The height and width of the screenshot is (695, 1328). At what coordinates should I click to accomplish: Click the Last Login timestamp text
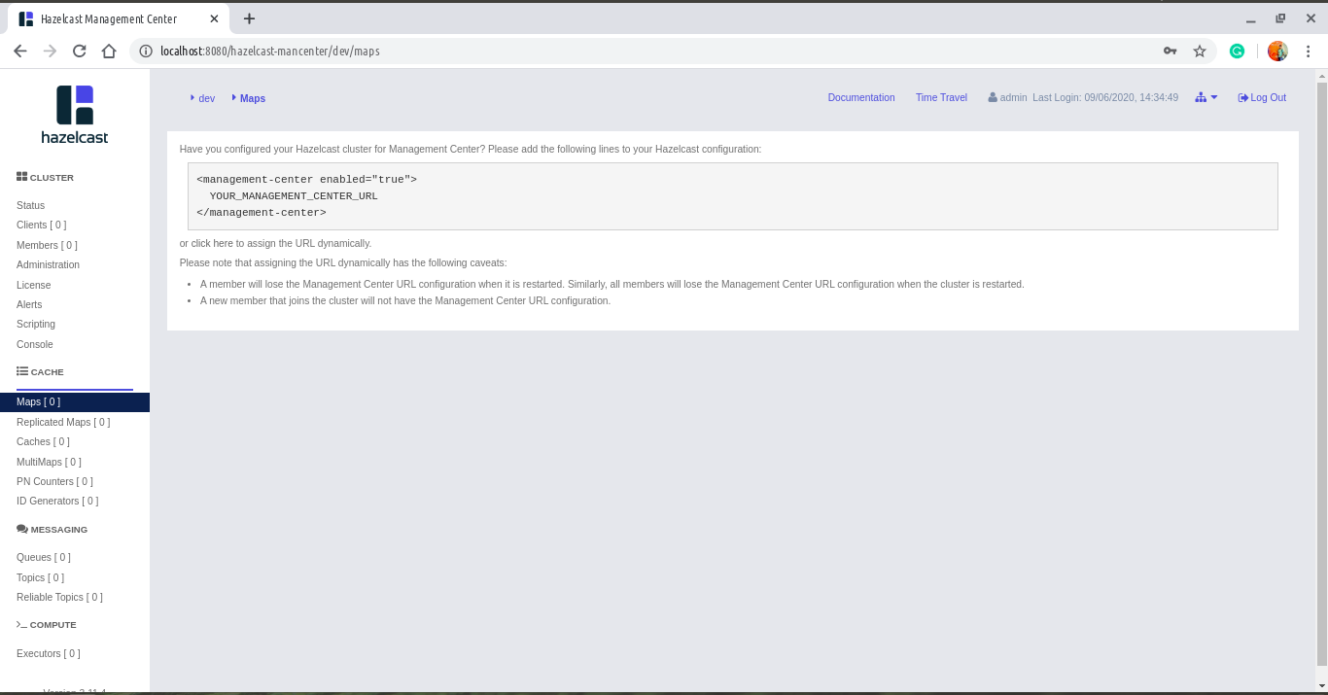[x=1105, y=97]
